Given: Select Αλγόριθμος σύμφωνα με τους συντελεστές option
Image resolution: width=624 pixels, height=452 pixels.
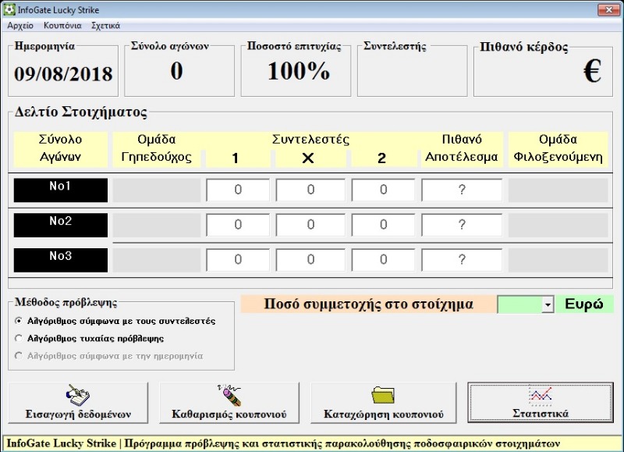Looking at the screenshot, I should (x=19, y=321).
